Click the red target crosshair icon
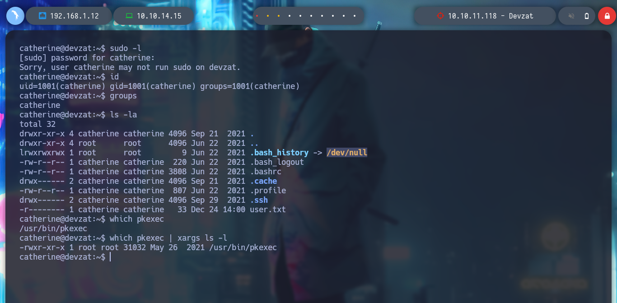 point(440,16)
